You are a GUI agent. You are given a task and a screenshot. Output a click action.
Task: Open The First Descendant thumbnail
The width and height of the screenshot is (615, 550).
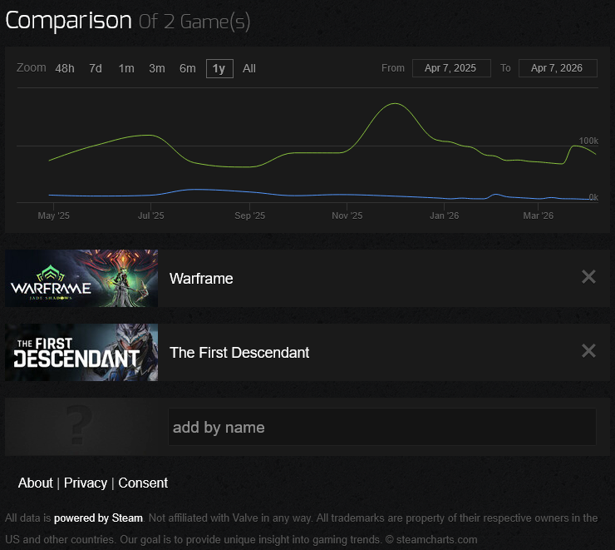tap(81, 353)
